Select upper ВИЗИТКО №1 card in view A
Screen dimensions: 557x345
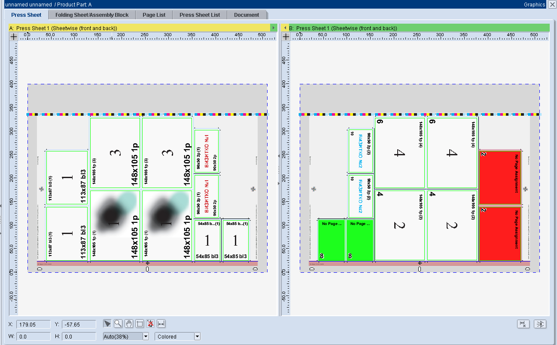coord(207,151)
